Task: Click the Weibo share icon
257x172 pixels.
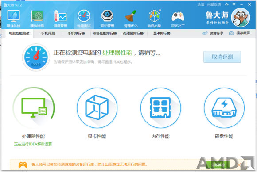Action: (x=205, y=34)
